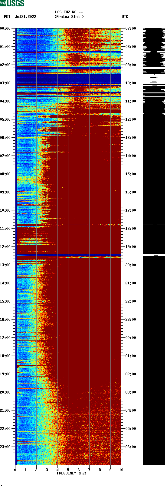Click the PDT timezone label
Viewport: 167px width, 489px height.
[x=7, y=17]
